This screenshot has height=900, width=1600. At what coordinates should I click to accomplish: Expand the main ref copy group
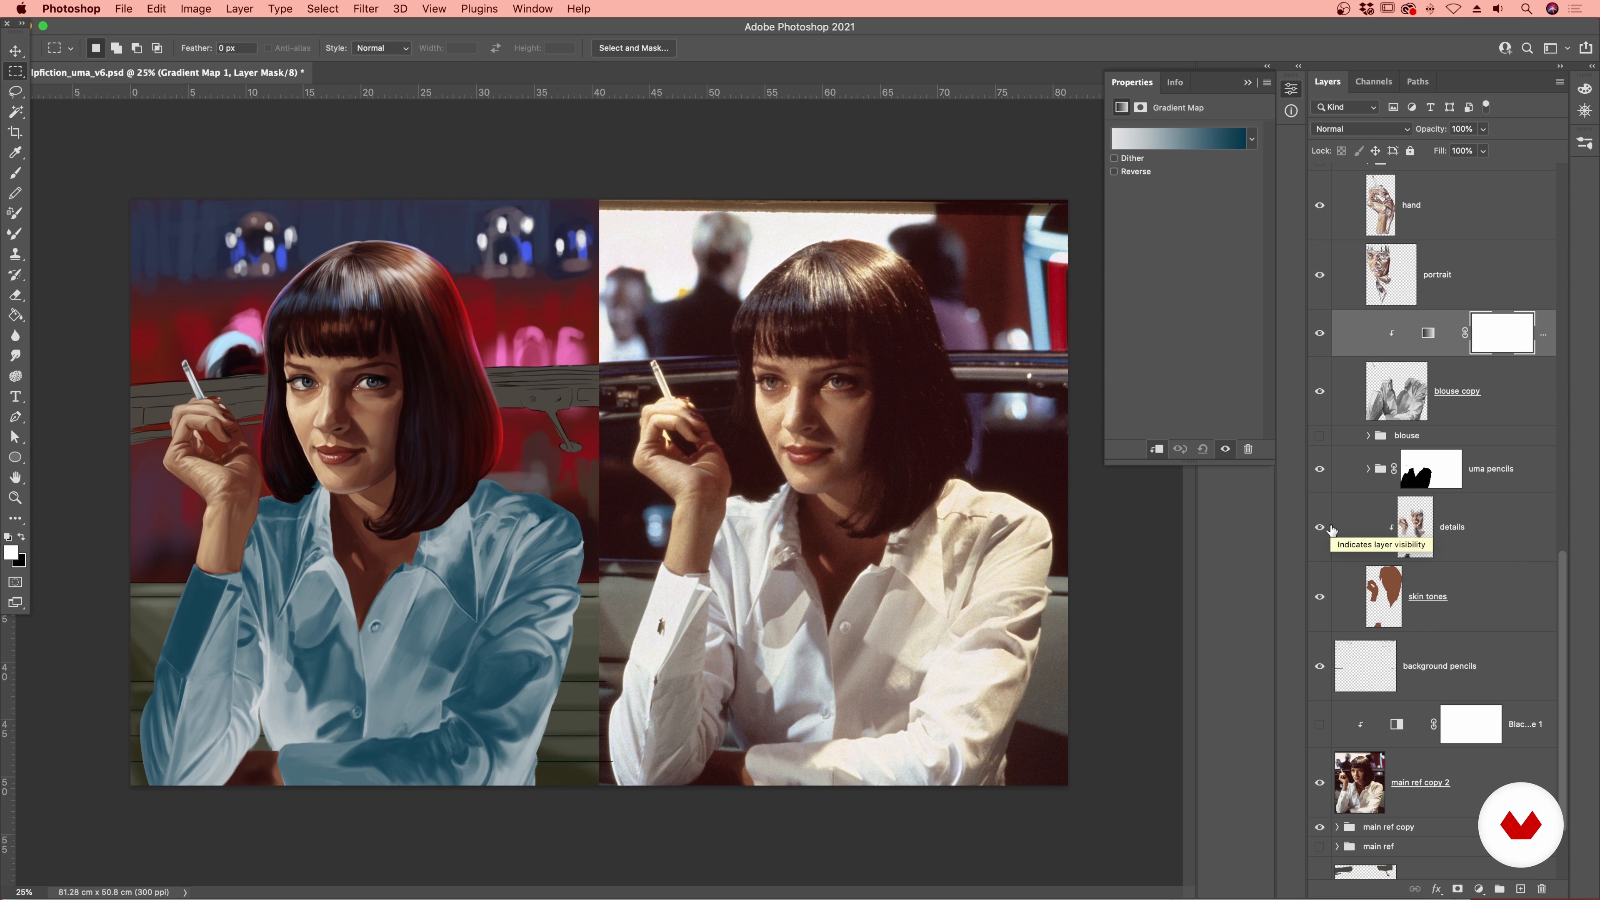point(1337,827)
